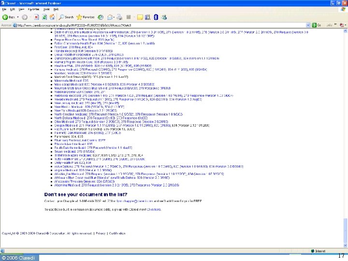The image size is (348, 261).
Task: Follow the 'Click here' sign-up link
Action: pos(154,209)
